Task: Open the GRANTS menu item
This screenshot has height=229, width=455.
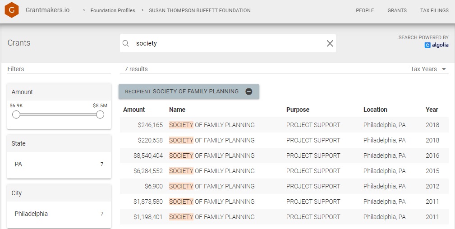Action: click(397, 10)
